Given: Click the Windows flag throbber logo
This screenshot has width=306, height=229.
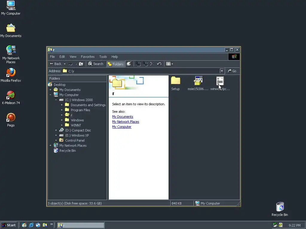Looking at the screenshot, I should click(234, 57).
